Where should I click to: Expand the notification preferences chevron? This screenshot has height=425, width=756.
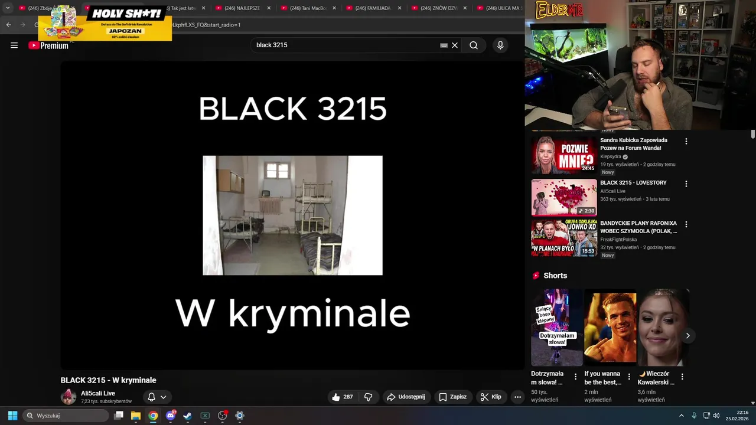[164, 397]
